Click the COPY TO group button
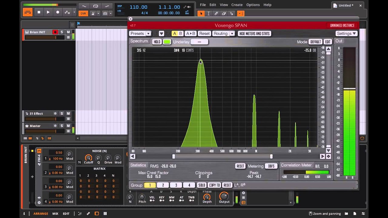Viewport: 388px width, 218px height. click(x=214, y=185)
